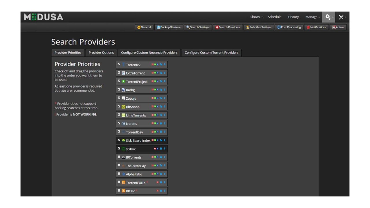Click the Medusa logo in the header
This screenshot has height=208, width=370.
tap(44, 17)
